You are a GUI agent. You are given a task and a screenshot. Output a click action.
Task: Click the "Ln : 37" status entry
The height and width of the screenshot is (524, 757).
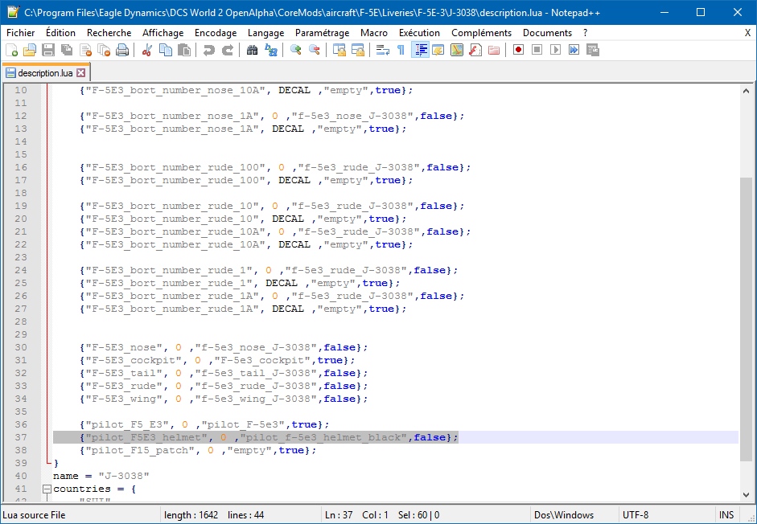pyautogui.click(x=339, y=515)
